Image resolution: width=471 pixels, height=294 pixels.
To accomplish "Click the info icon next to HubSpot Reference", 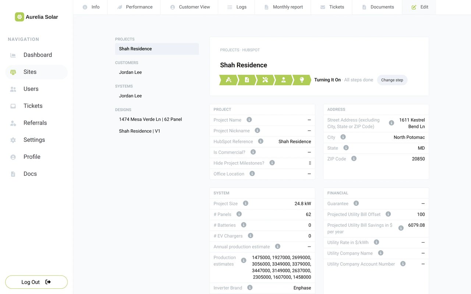I will [x=261, y=141].
